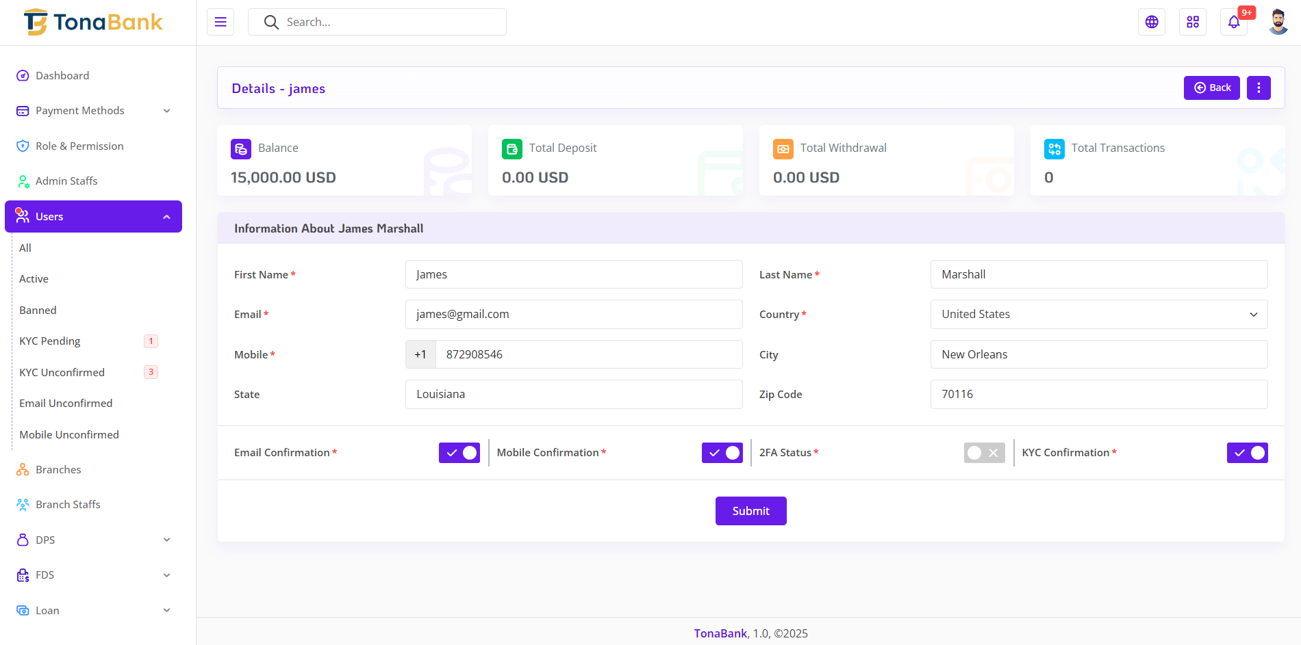Open the notifications bell
Viewport: 1301px width, 645px height.
(1234, 22)
